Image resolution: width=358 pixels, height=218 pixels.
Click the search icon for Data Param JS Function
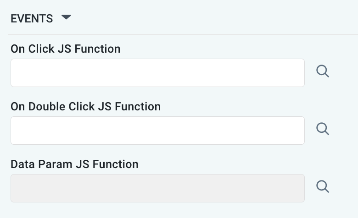[x=323, y=186]
